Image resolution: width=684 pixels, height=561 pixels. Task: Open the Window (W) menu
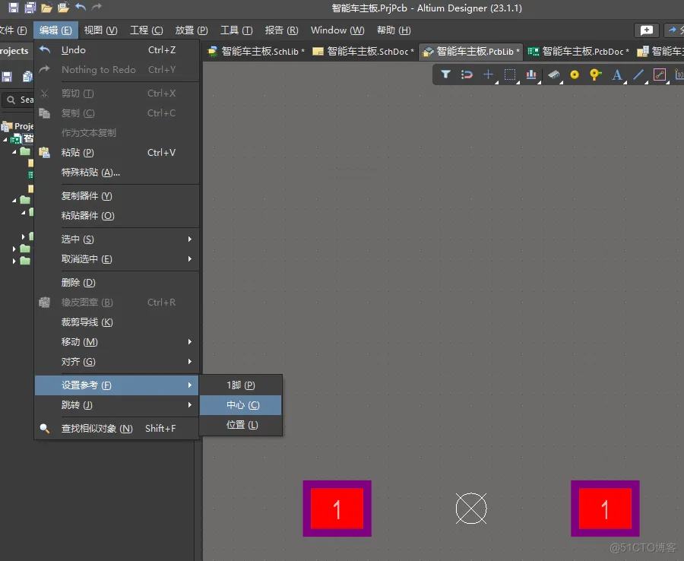tap(337, 30)
